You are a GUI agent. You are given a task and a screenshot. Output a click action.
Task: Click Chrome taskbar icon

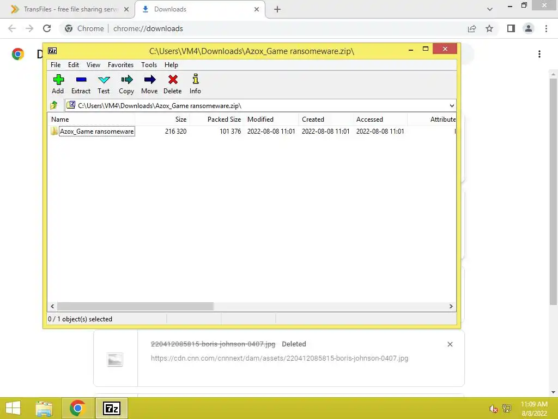(x=77, y=408)
